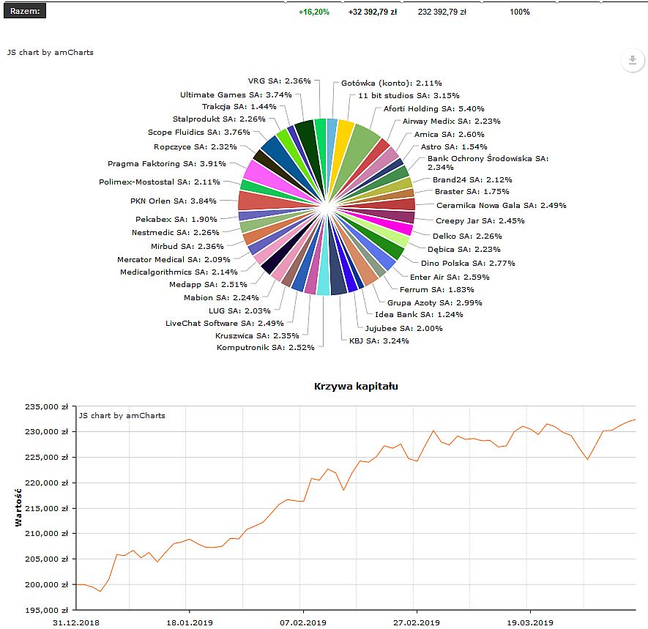Select the 'Pekabex SA: 1.90%' label
Screen dimensions: 648x629
tap(176, 219)
